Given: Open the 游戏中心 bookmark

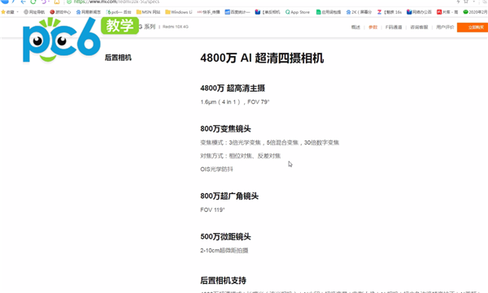Looking at the screenshot, I should pos(60,12).
